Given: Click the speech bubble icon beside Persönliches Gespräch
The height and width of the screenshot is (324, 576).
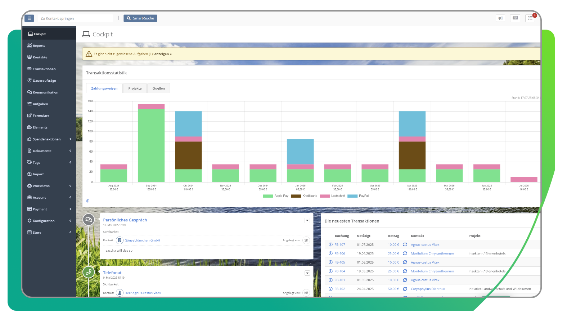Looking at the screenshot, I should pos(89,219).
